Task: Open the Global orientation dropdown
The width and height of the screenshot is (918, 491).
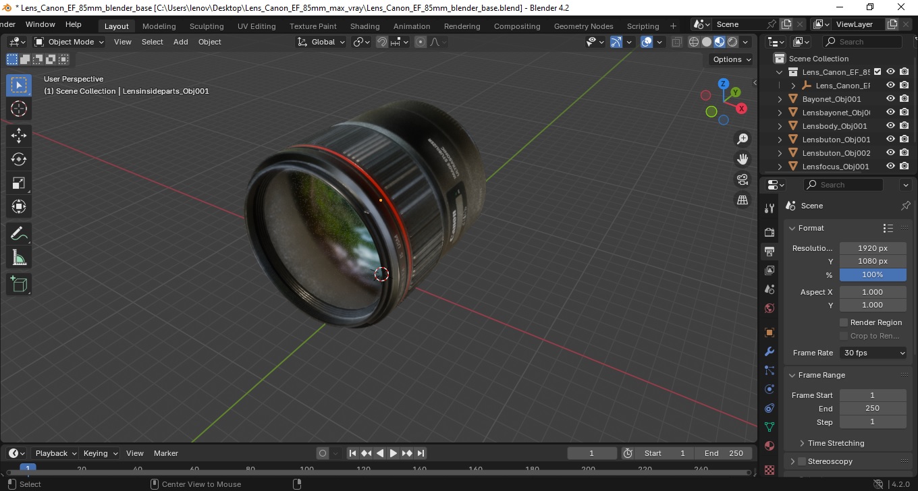Action: point(321,42)
